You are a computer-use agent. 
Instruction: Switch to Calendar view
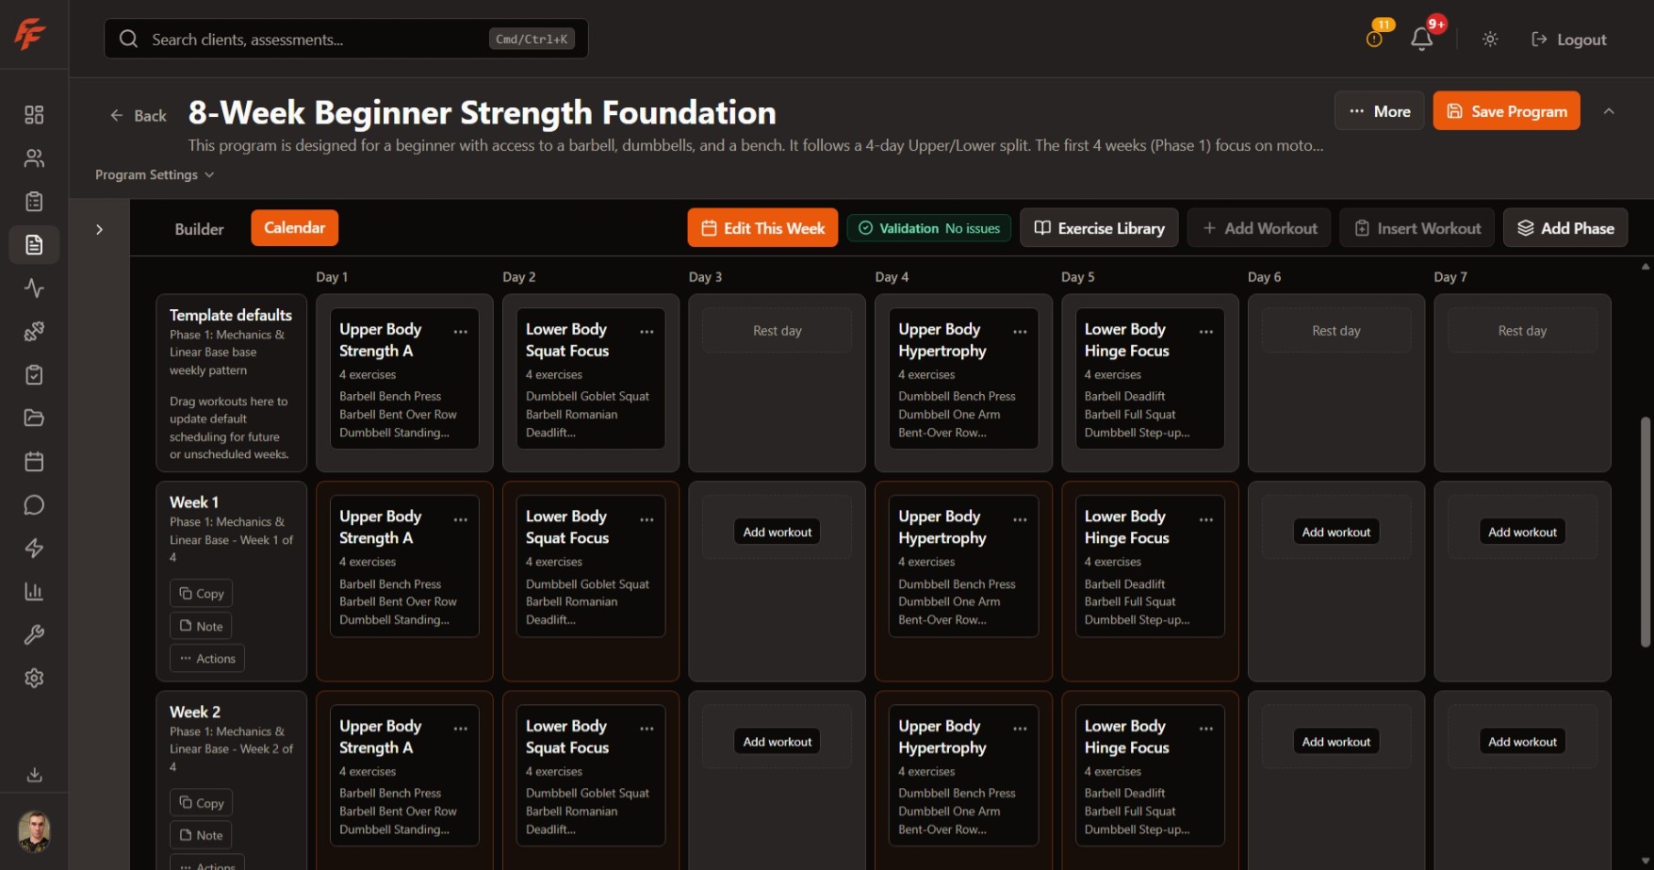[294, 227]
